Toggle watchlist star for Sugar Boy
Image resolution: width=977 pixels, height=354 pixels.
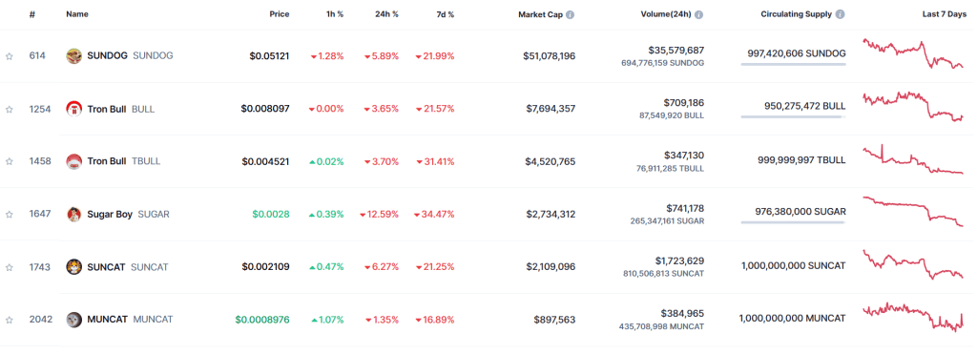[10, 215]
